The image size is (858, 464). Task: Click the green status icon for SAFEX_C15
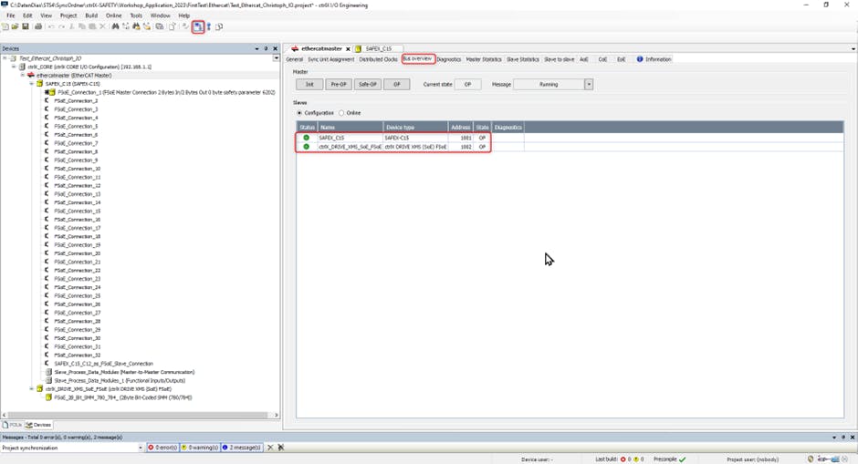[x=307, y=138]
